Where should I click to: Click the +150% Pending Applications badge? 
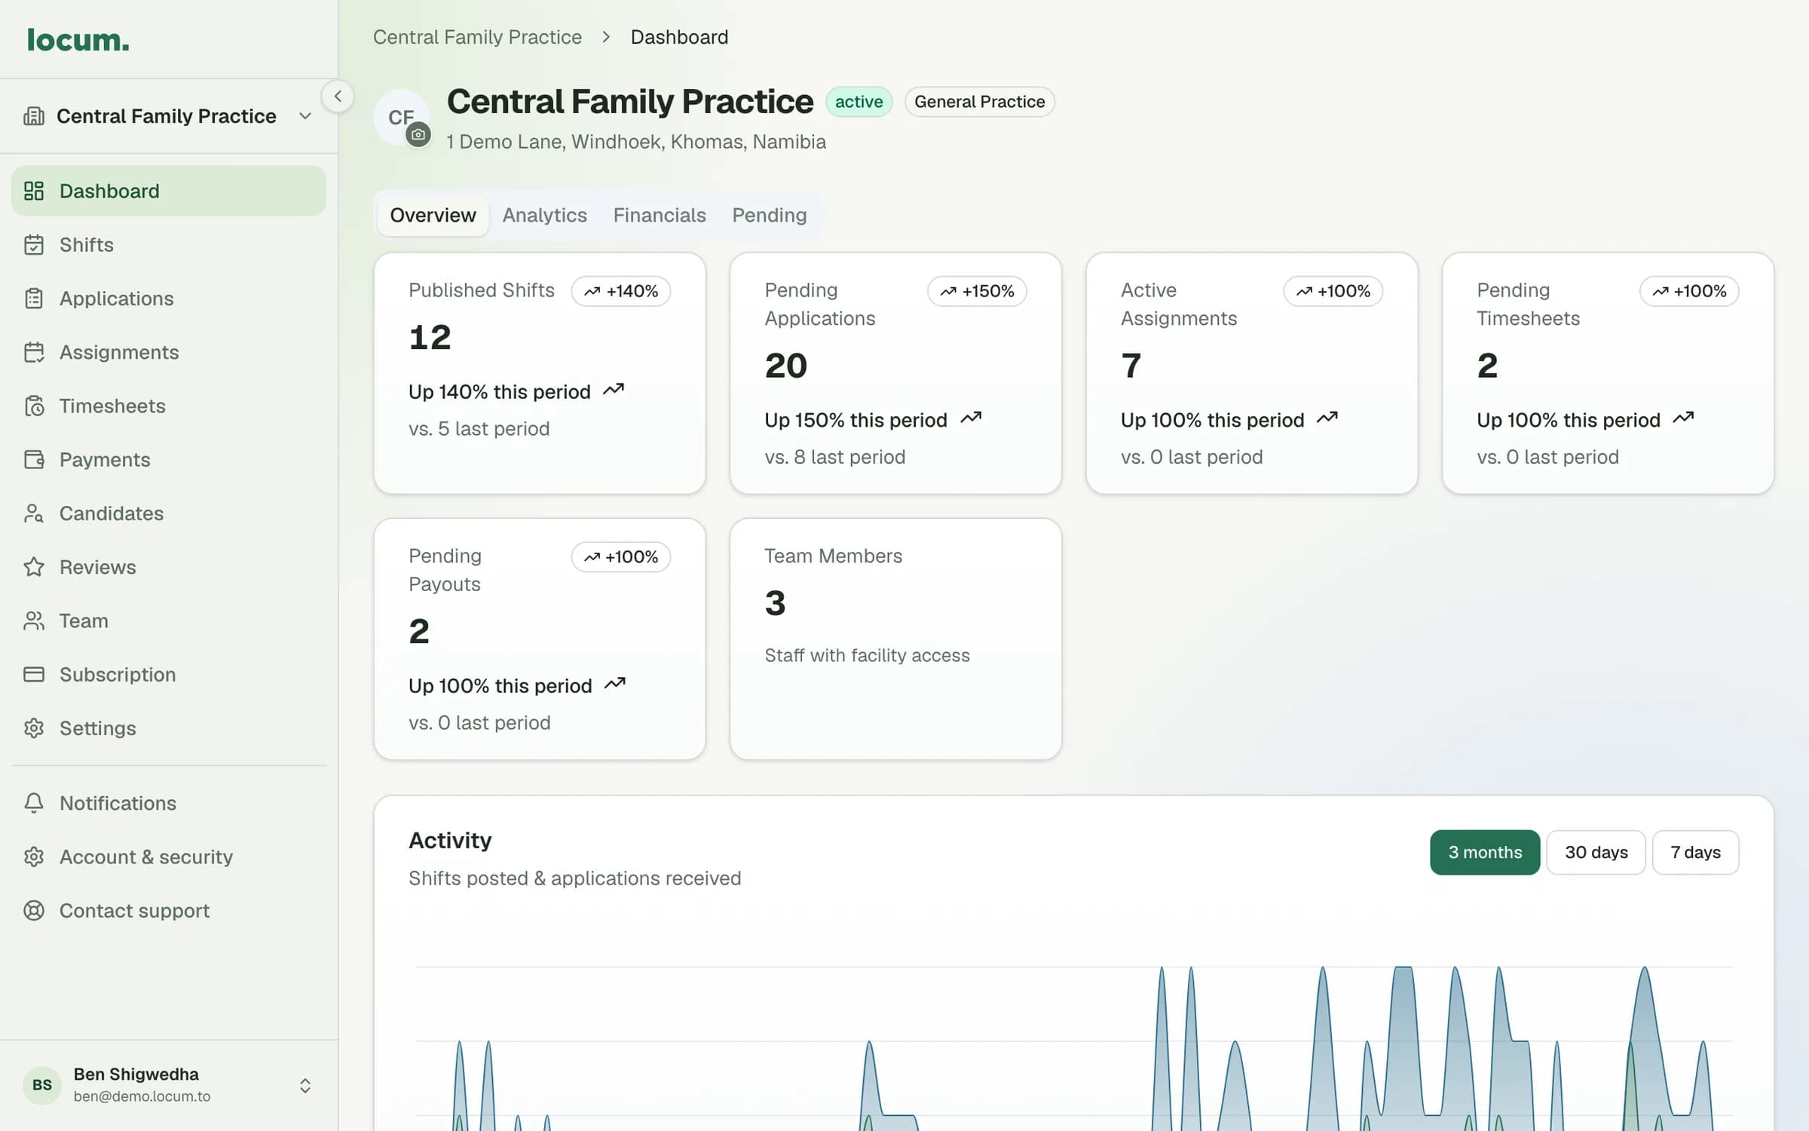click(x=977, y=291)
